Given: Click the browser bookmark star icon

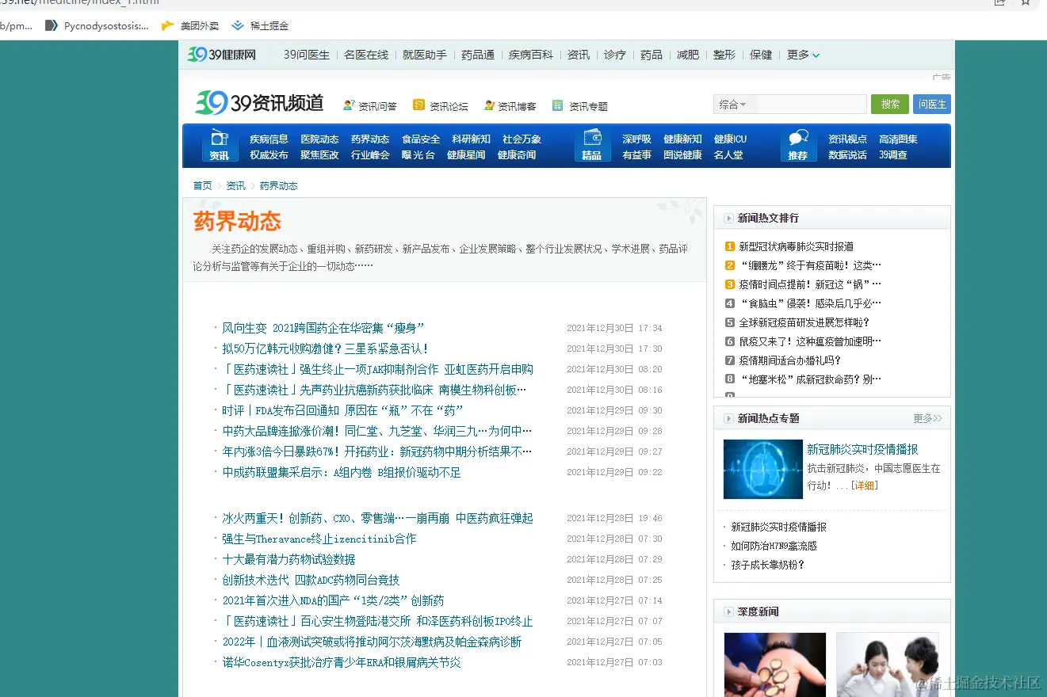Looking at the screenshot, I should (x=1026, y=2).
